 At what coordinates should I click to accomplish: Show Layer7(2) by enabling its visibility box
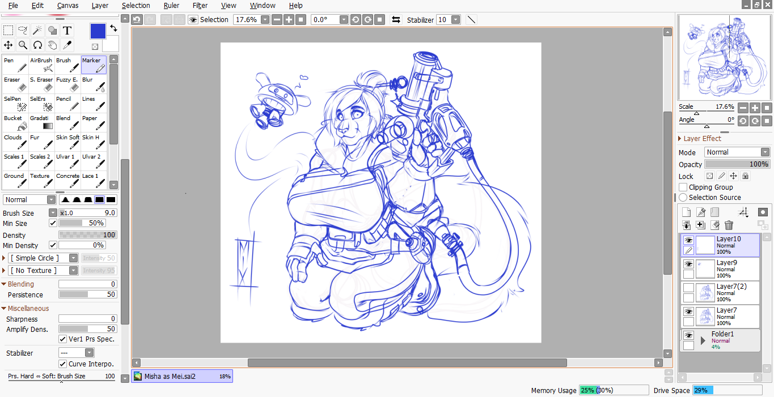688,288
